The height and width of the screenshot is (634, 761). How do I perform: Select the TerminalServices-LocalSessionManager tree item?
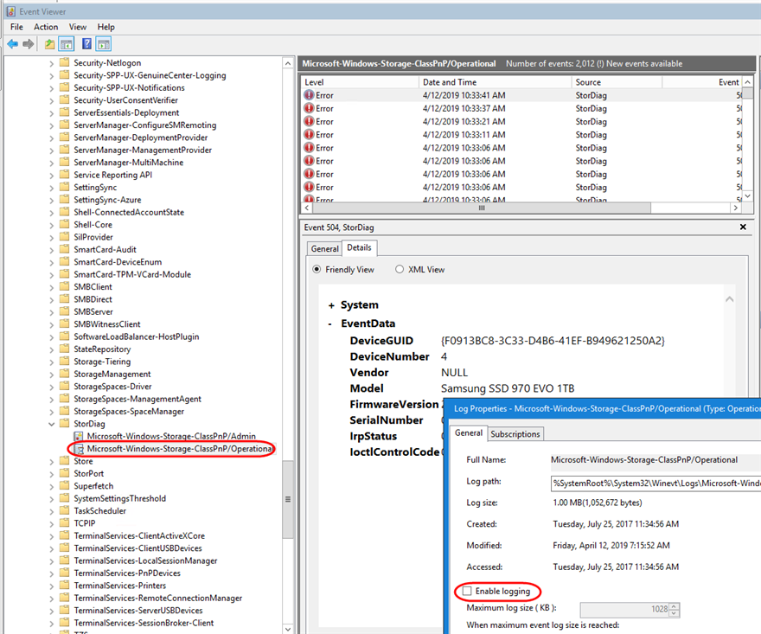[x=145, y=560]
